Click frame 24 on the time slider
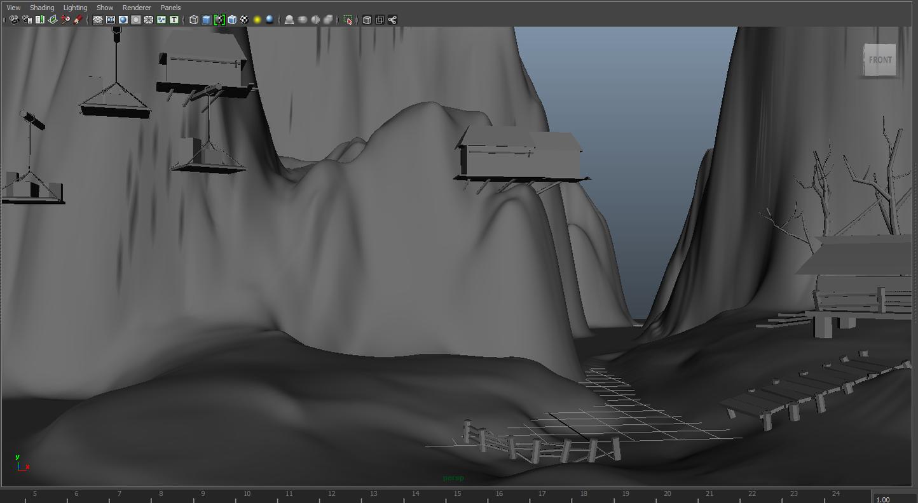 pos(836,495)
